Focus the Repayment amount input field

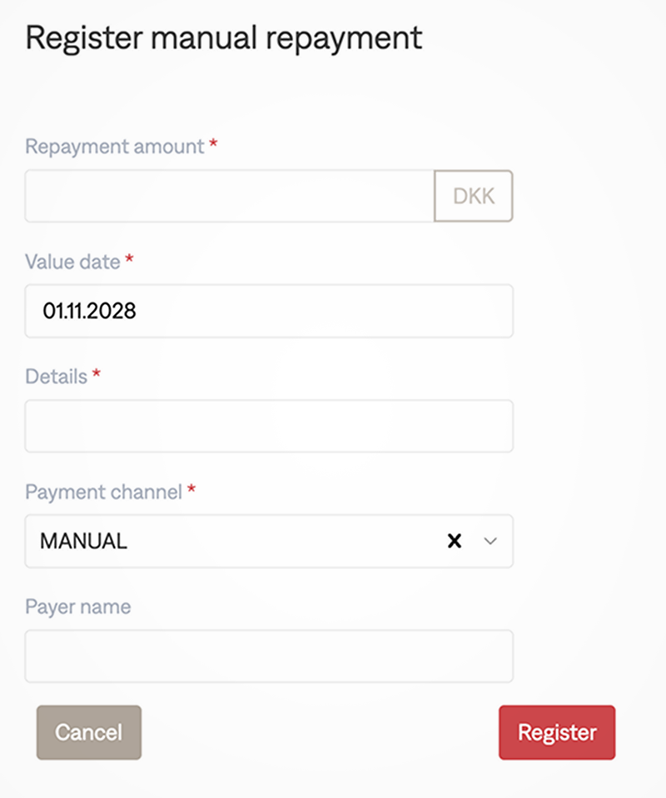coord(230,197)
